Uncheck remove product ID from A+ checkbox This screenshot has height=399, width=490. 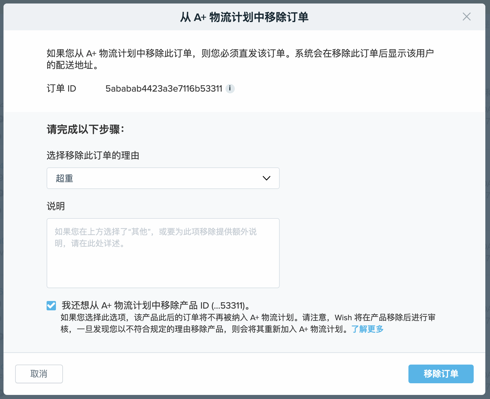pos(51,306)
